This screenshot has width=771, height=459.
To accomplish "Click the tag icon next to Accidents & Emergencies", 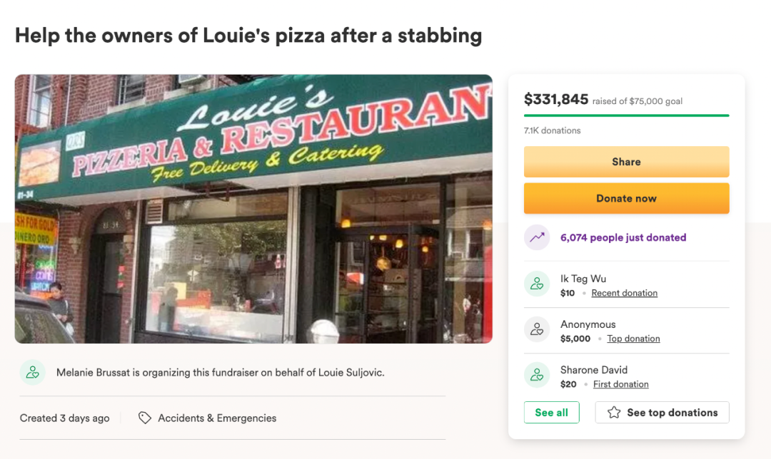I will point(145,418).
